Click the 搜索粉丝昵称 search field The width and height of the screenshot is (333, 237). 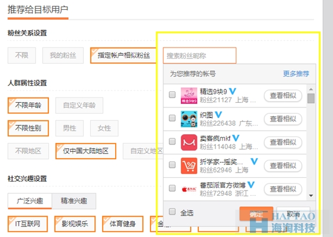tap(199, 56)
